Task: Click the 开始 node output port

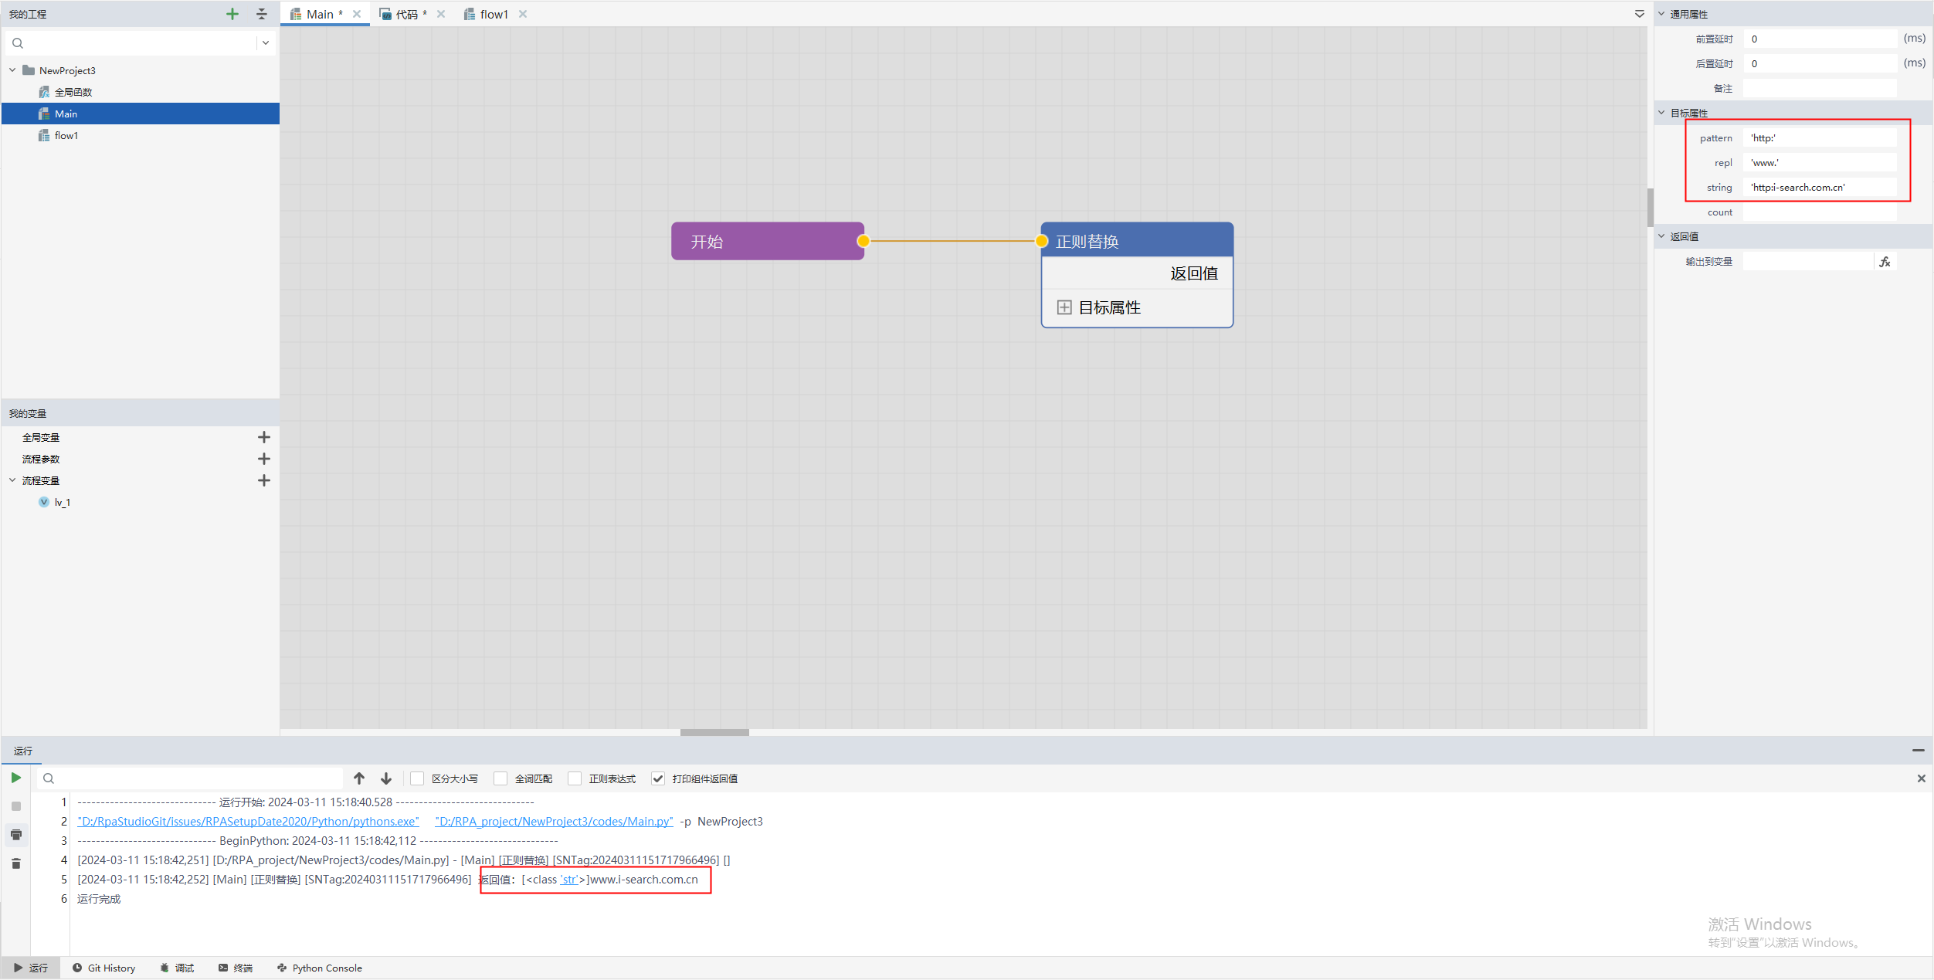Action: pyautogui.click(x=864, y=241)
